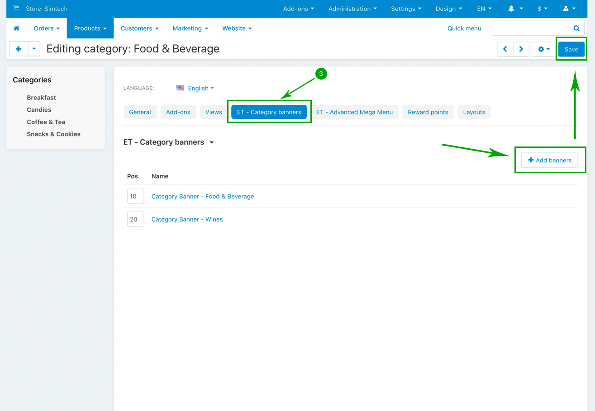Click the search magnifier icon

(x=576, y=28)
